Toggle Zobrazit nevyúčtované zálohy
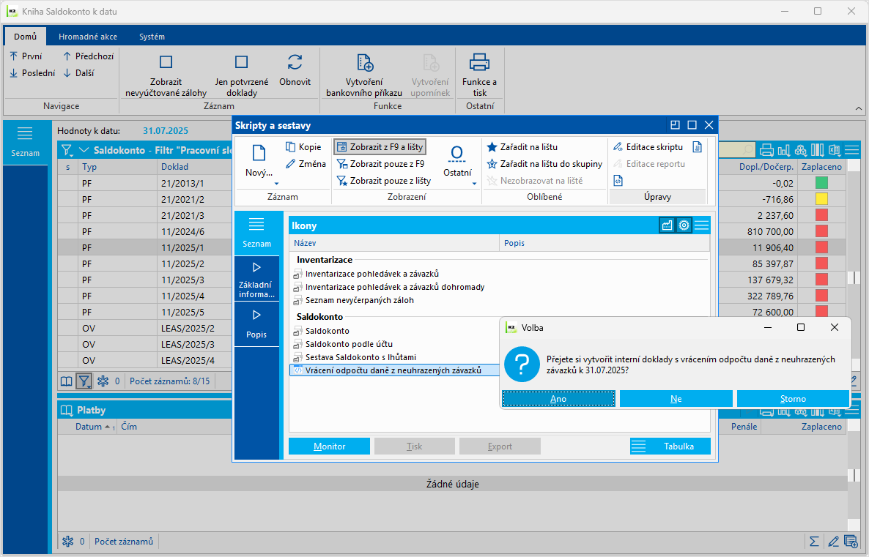 166,63
